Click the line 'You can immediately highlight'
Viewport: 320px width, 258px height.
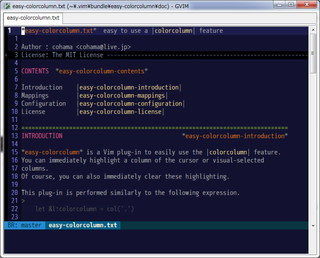click(143, 160)
